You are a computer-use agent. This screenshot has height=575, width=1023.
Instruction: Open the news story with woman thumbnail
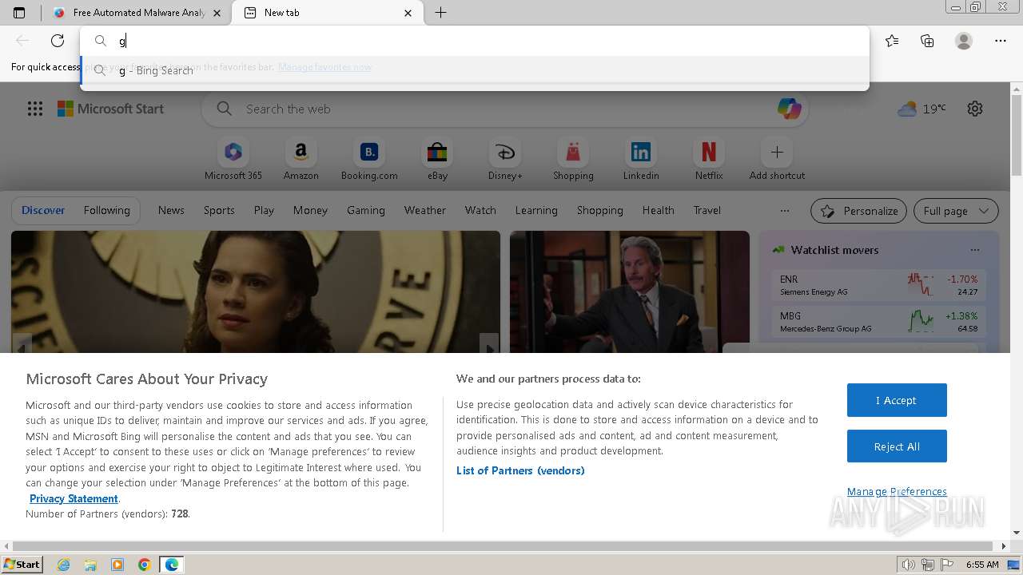point(256,291)
